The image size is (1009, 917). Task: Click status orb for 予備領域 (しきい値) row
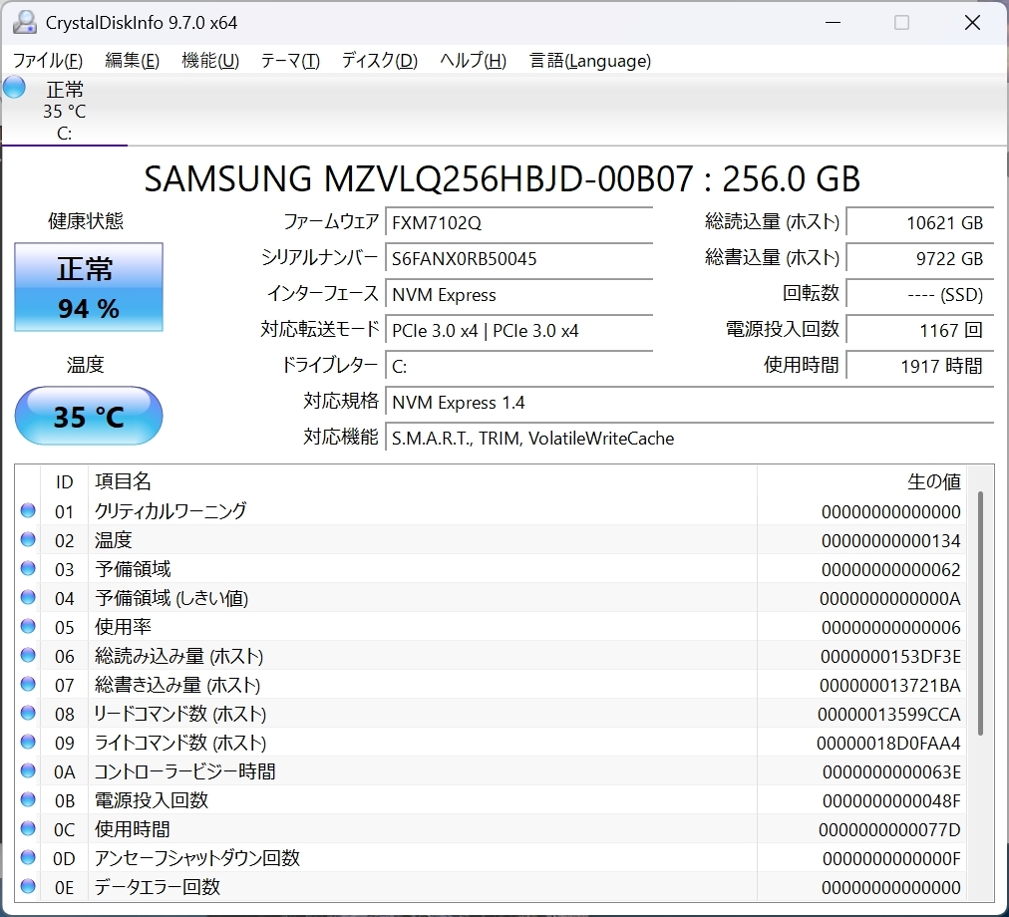pos(28,598)
